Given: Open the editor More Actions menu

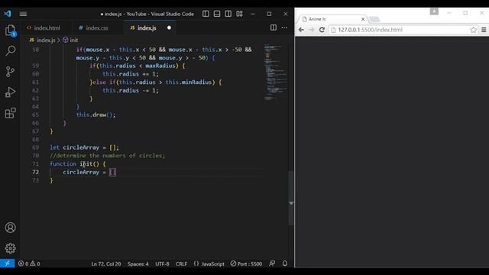Looking at the screenshot, I should [284, 27].
